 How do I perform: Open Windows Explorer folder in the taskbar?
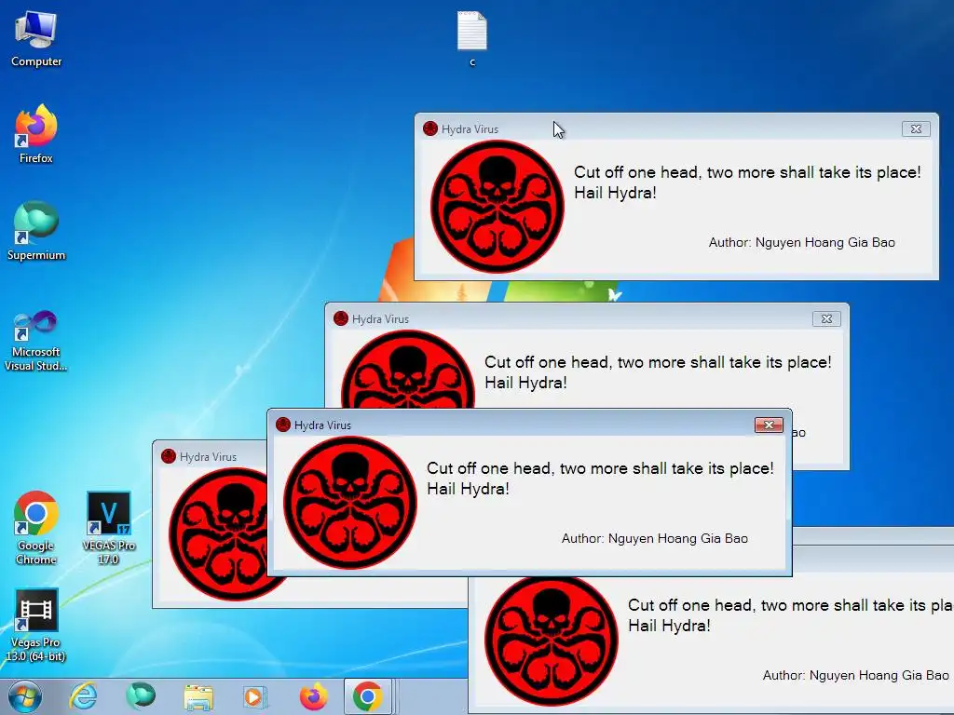coord(198,696)
